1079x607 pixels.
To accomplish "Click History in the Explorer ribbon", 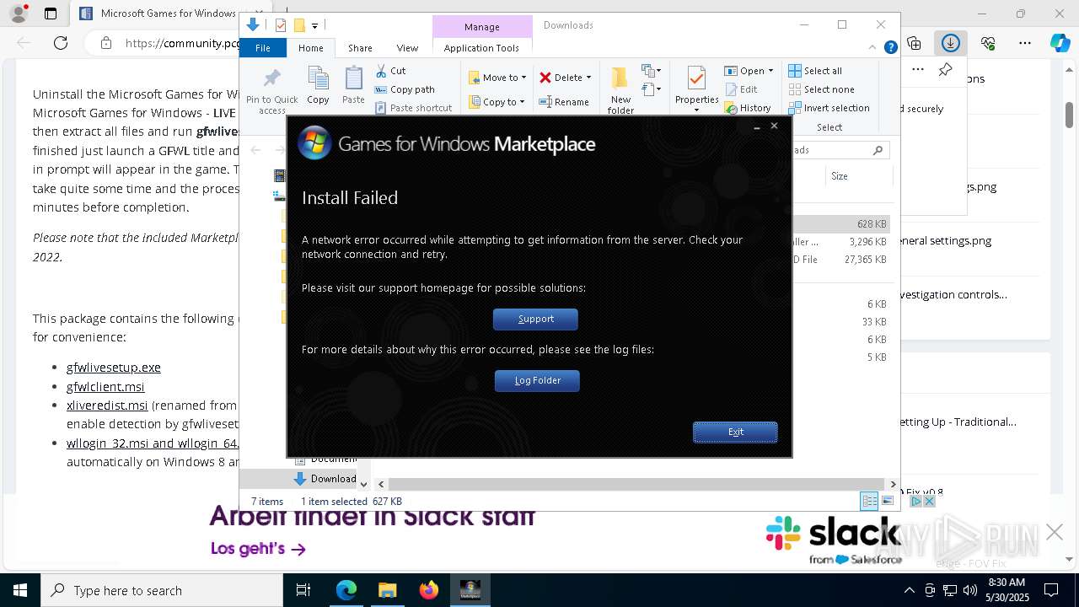I will click(748, 108).
